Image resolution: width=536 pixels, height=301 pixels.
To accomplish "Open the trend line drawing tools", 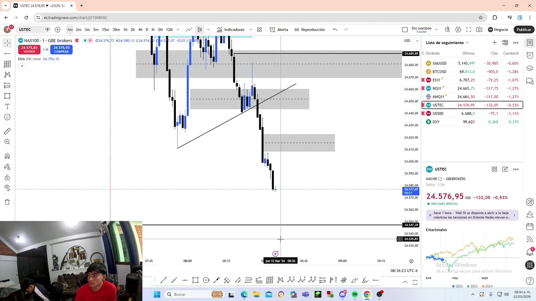I will point(7,54).
